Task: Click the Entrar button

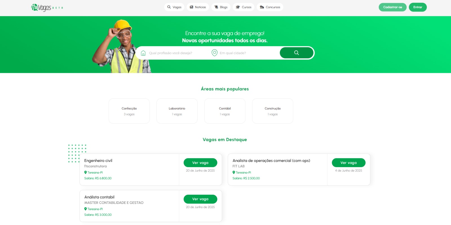Action: point(418,7)
